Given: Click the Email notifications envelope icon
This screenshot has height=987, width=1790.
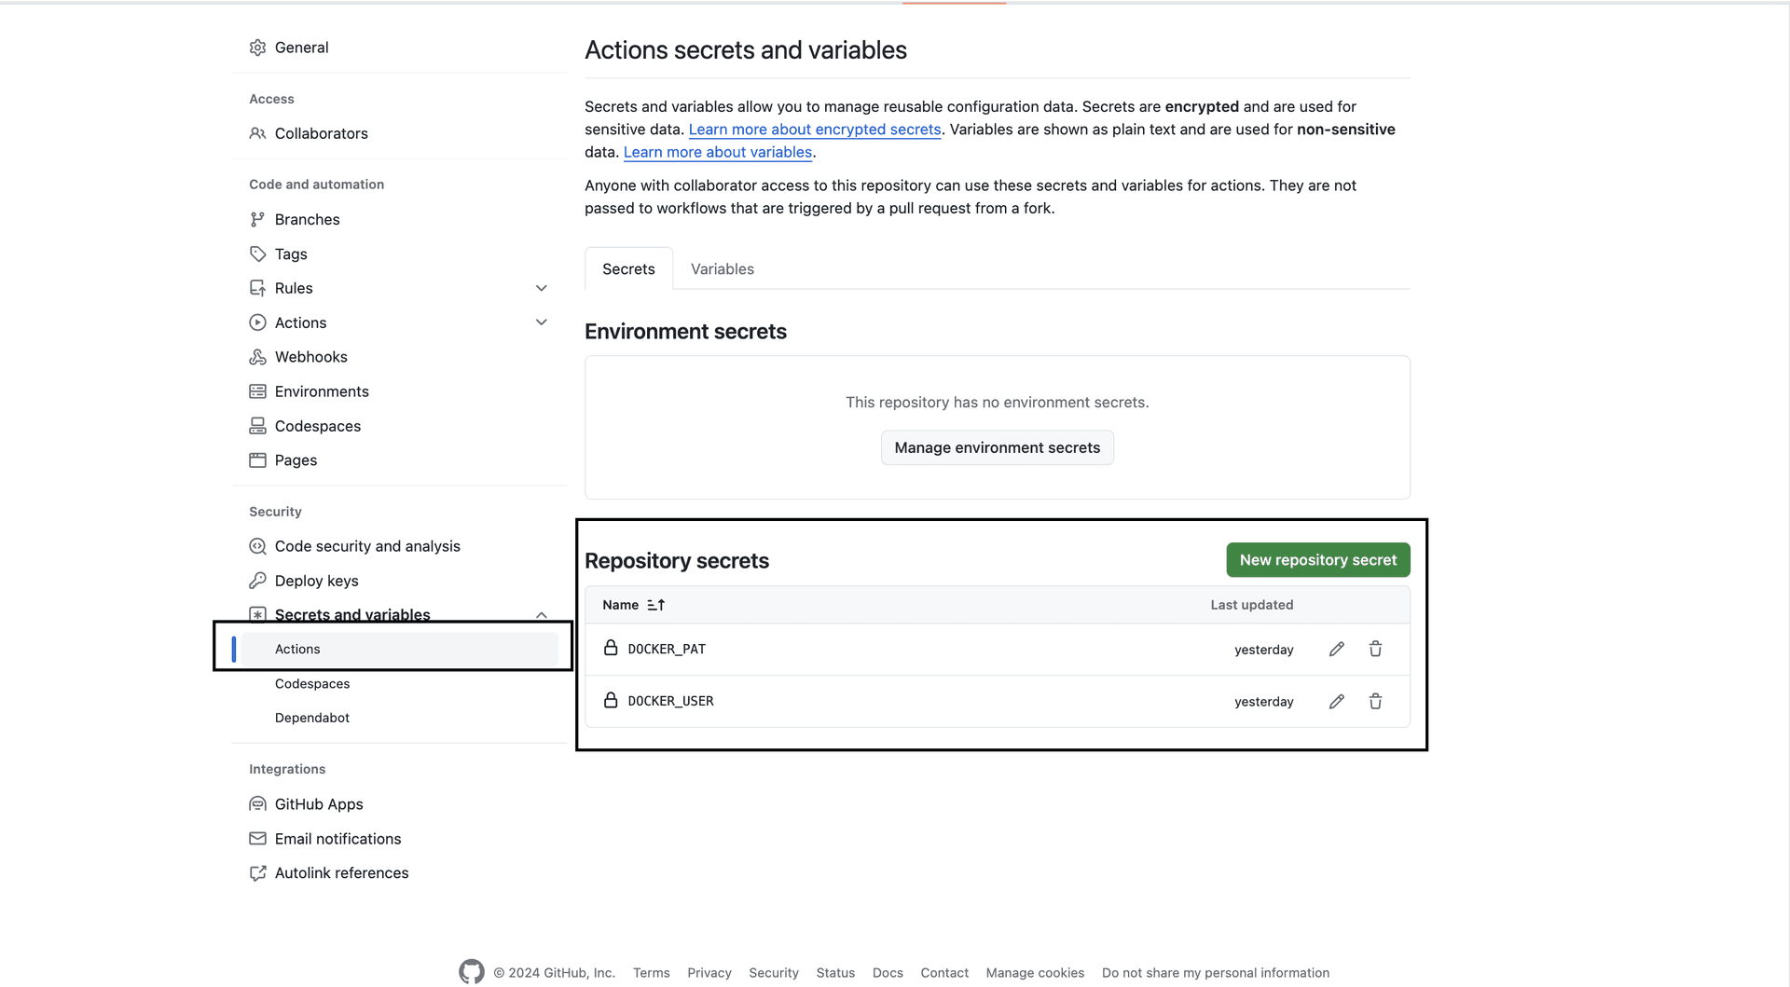Looking at the screenshot, I should [257, 838].
